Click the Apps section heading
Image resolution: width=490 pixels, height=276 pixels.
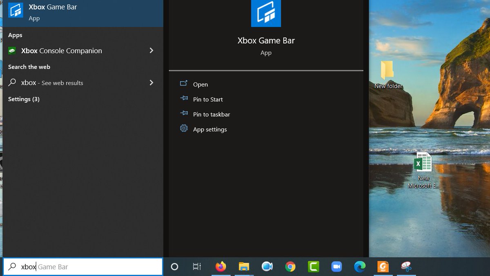point(15,35)
